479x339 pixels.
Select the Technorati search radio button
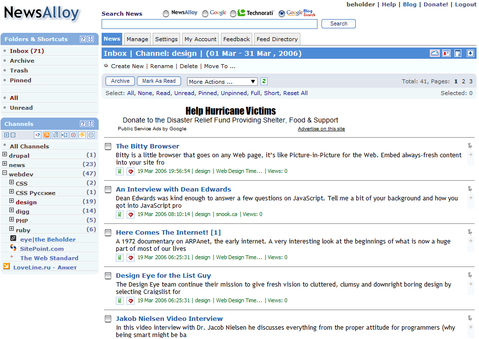coord(233,14)
